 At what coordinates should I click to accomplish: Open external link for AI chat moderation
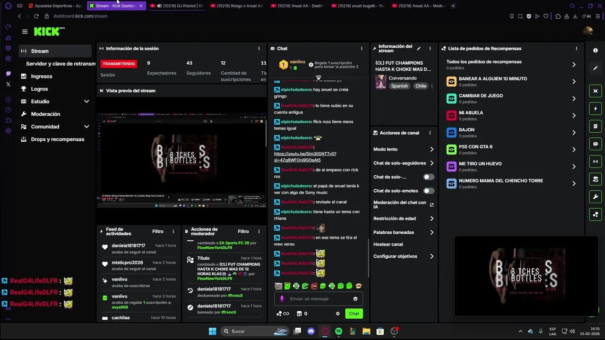pyautogui.click(x=432, y=204)
